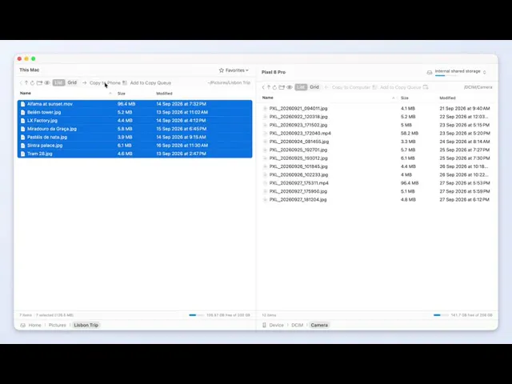This screenshot has width=512, height=384.
Task: Open DCIM in Pixel breadcrumb
Action: tap(297, 326)
